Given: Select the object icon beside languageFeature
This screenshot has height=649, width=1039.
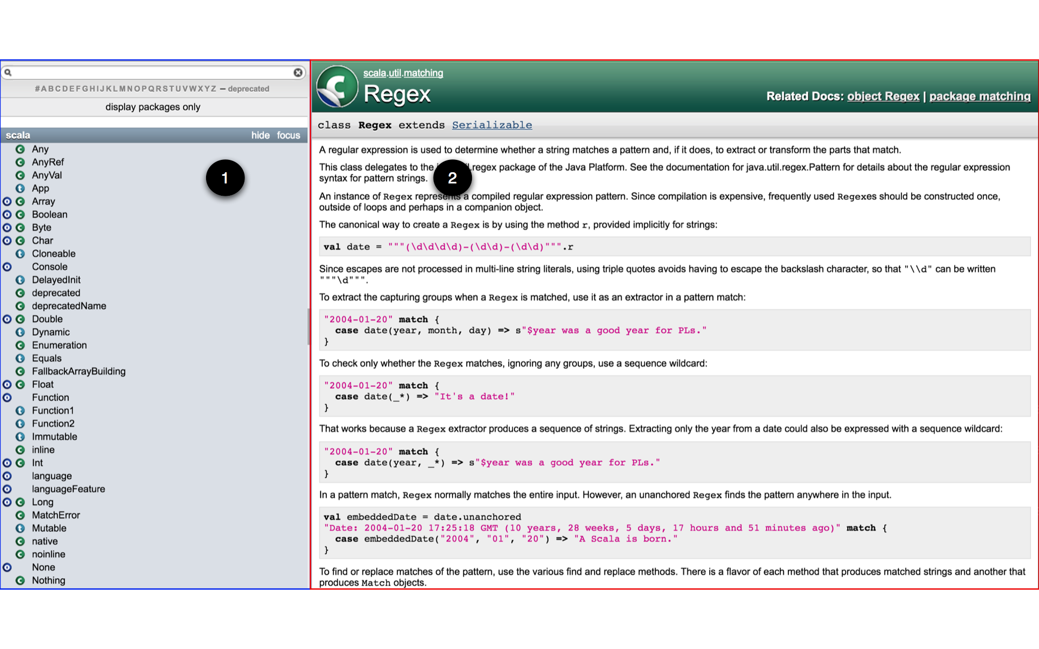Looking at the screenshot, I should click(7, 489).
